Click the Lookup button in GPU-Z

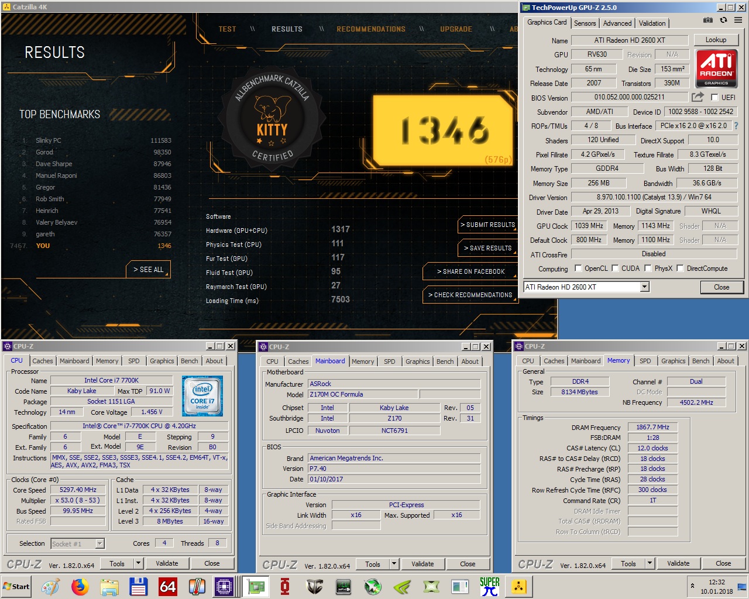[x=716, y=40]
